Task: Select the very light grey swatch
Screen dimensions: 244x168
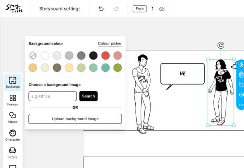Action: [57, 55]
